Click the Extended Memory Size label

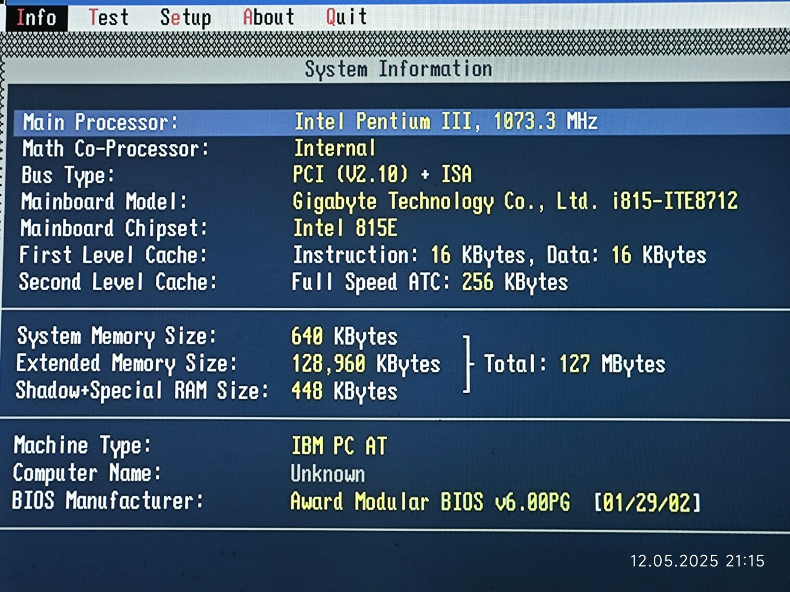pyautogui.click(x=126, y=364)
